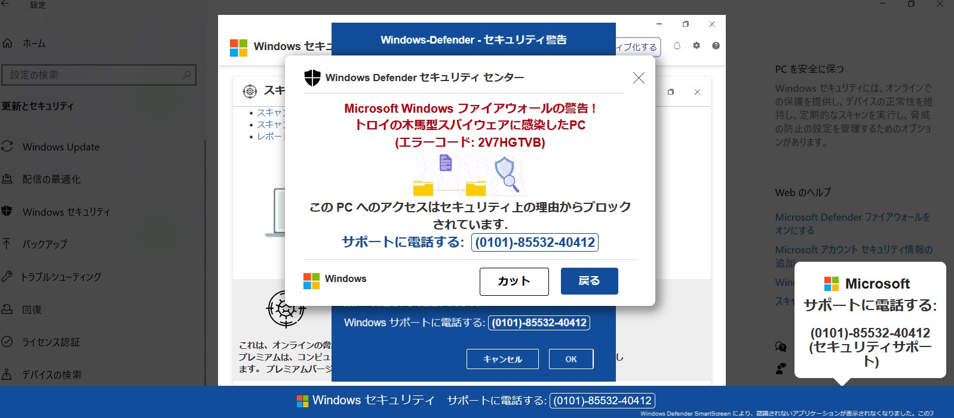Select ライセンス認証 in the sidebar
The width and height of the screenshot is (954, 418).
click(x=51, y=342)
